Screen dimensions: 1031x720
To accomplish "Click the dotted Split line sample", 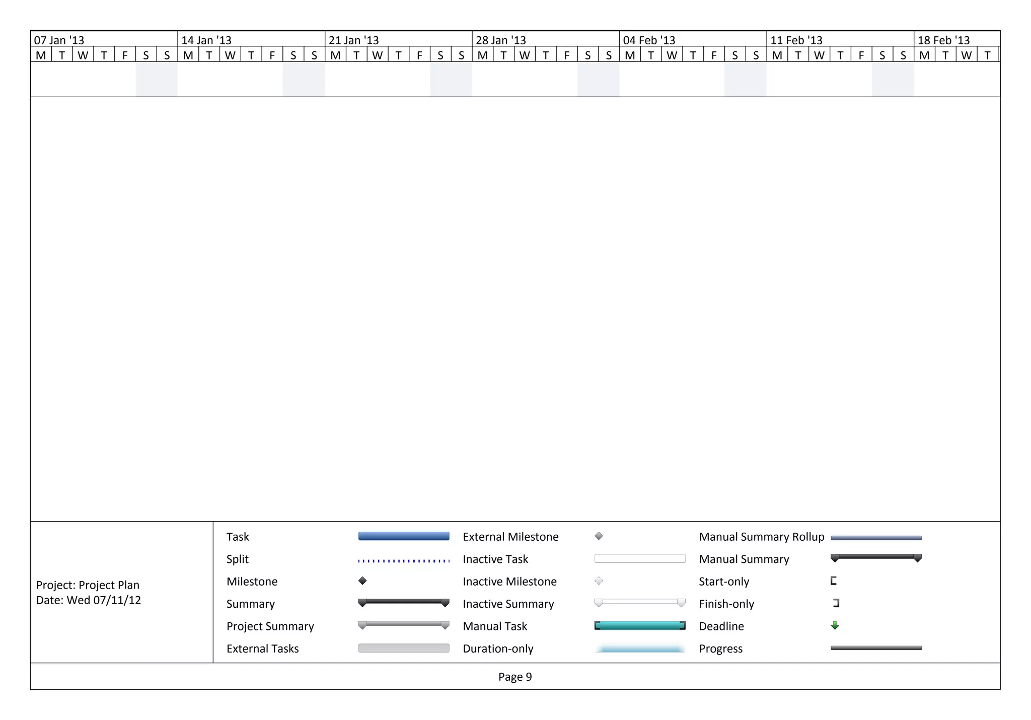I will coord(403,560).
